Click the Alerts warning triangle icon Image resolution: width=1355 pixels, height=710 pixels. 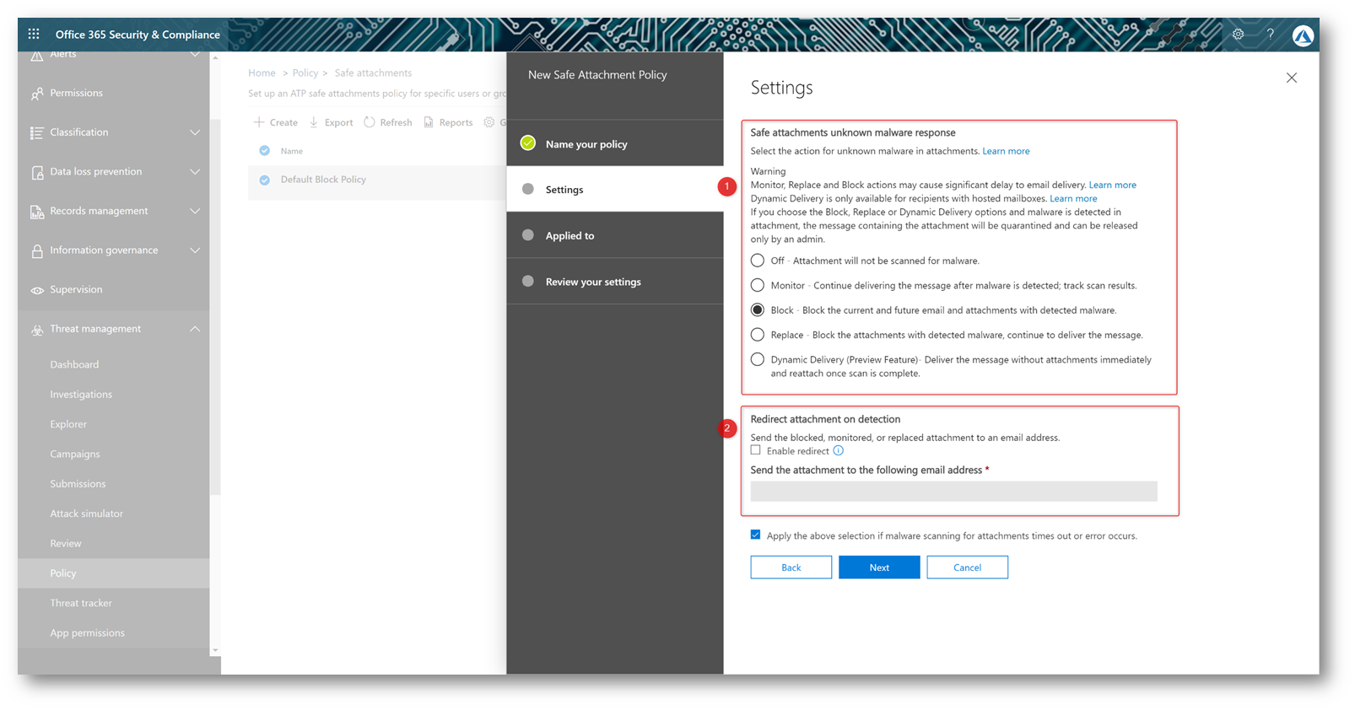36,55
